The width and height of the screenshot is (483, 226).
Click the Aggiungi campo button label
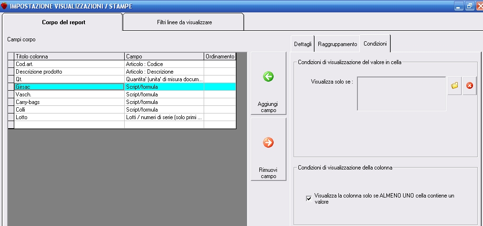point(268,107)
